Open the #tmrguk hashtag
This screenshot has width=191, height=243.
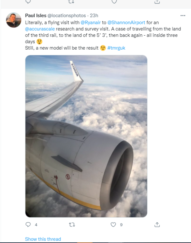(116, 48)
